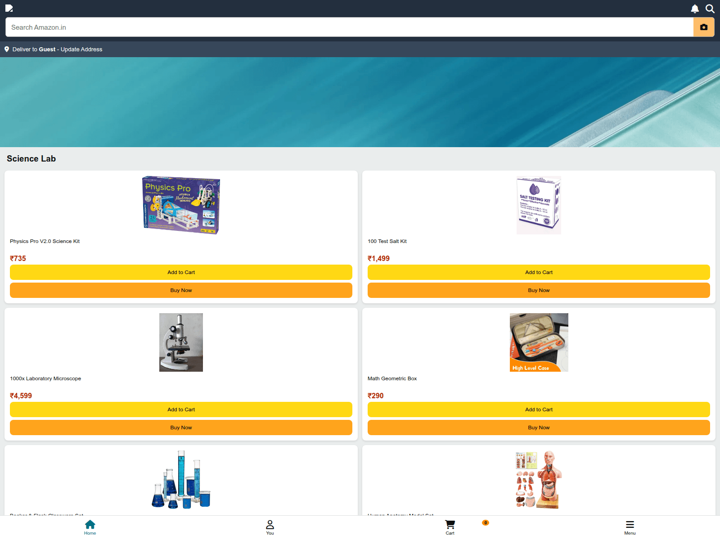Open the You account tab
720x540 pixels.
pyautogui.click(x=270, y=527)
